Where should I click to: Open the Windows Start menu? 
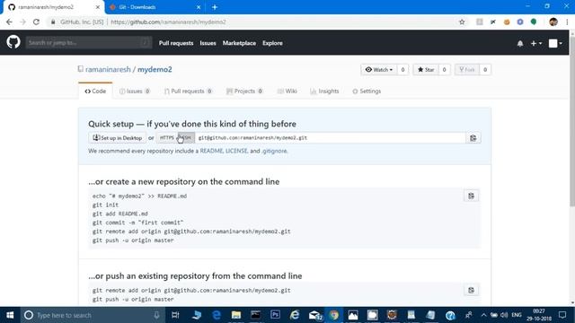(10, 315)
